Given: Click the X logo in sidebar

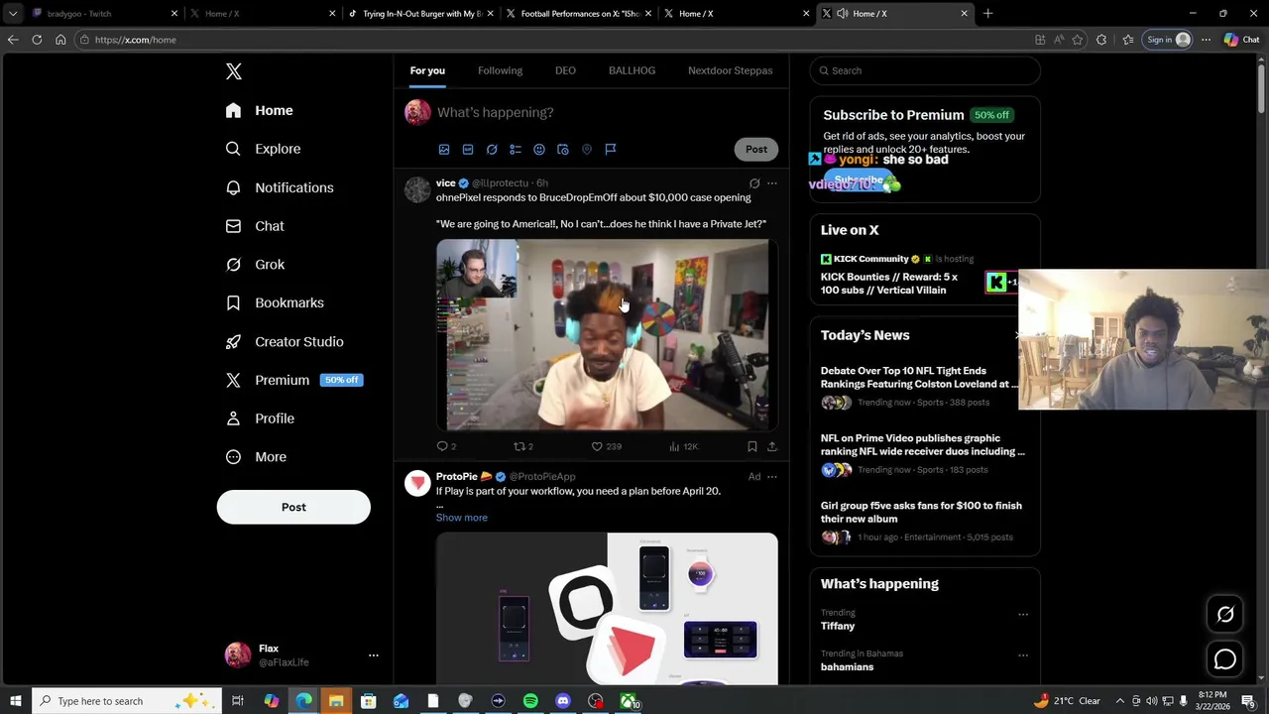Looking at the screenshot, I should [x=234, y=71].
